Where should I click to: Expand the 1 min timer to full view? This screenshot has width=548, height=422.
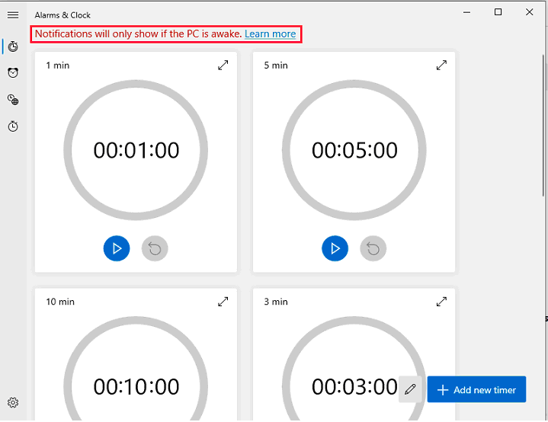click(223, 66)
